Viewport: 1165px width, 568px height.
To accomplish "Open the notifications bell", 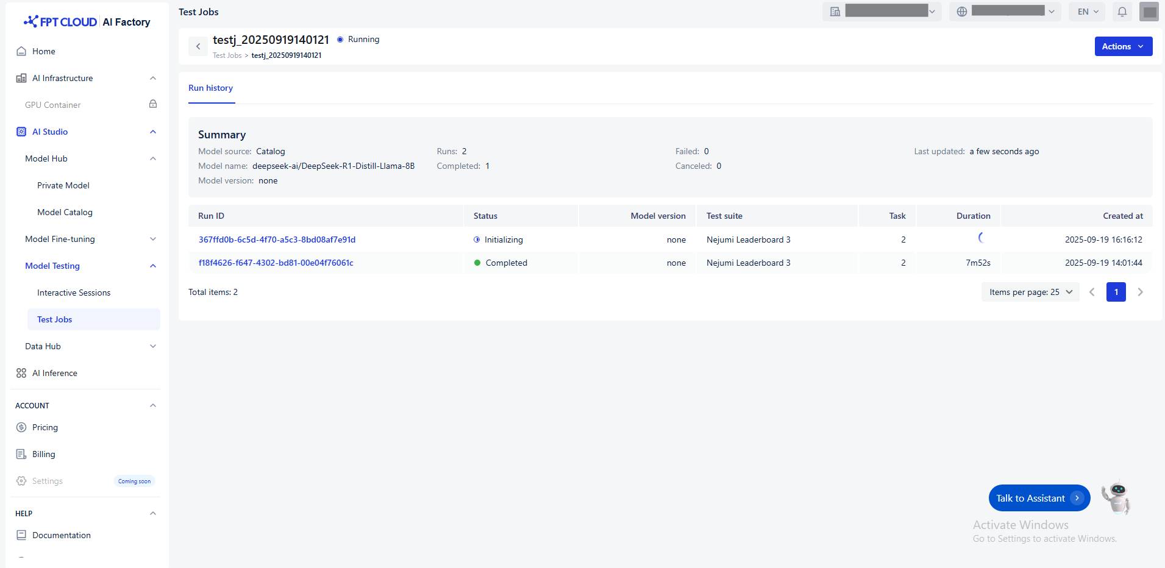I will tap(1122, 12).
